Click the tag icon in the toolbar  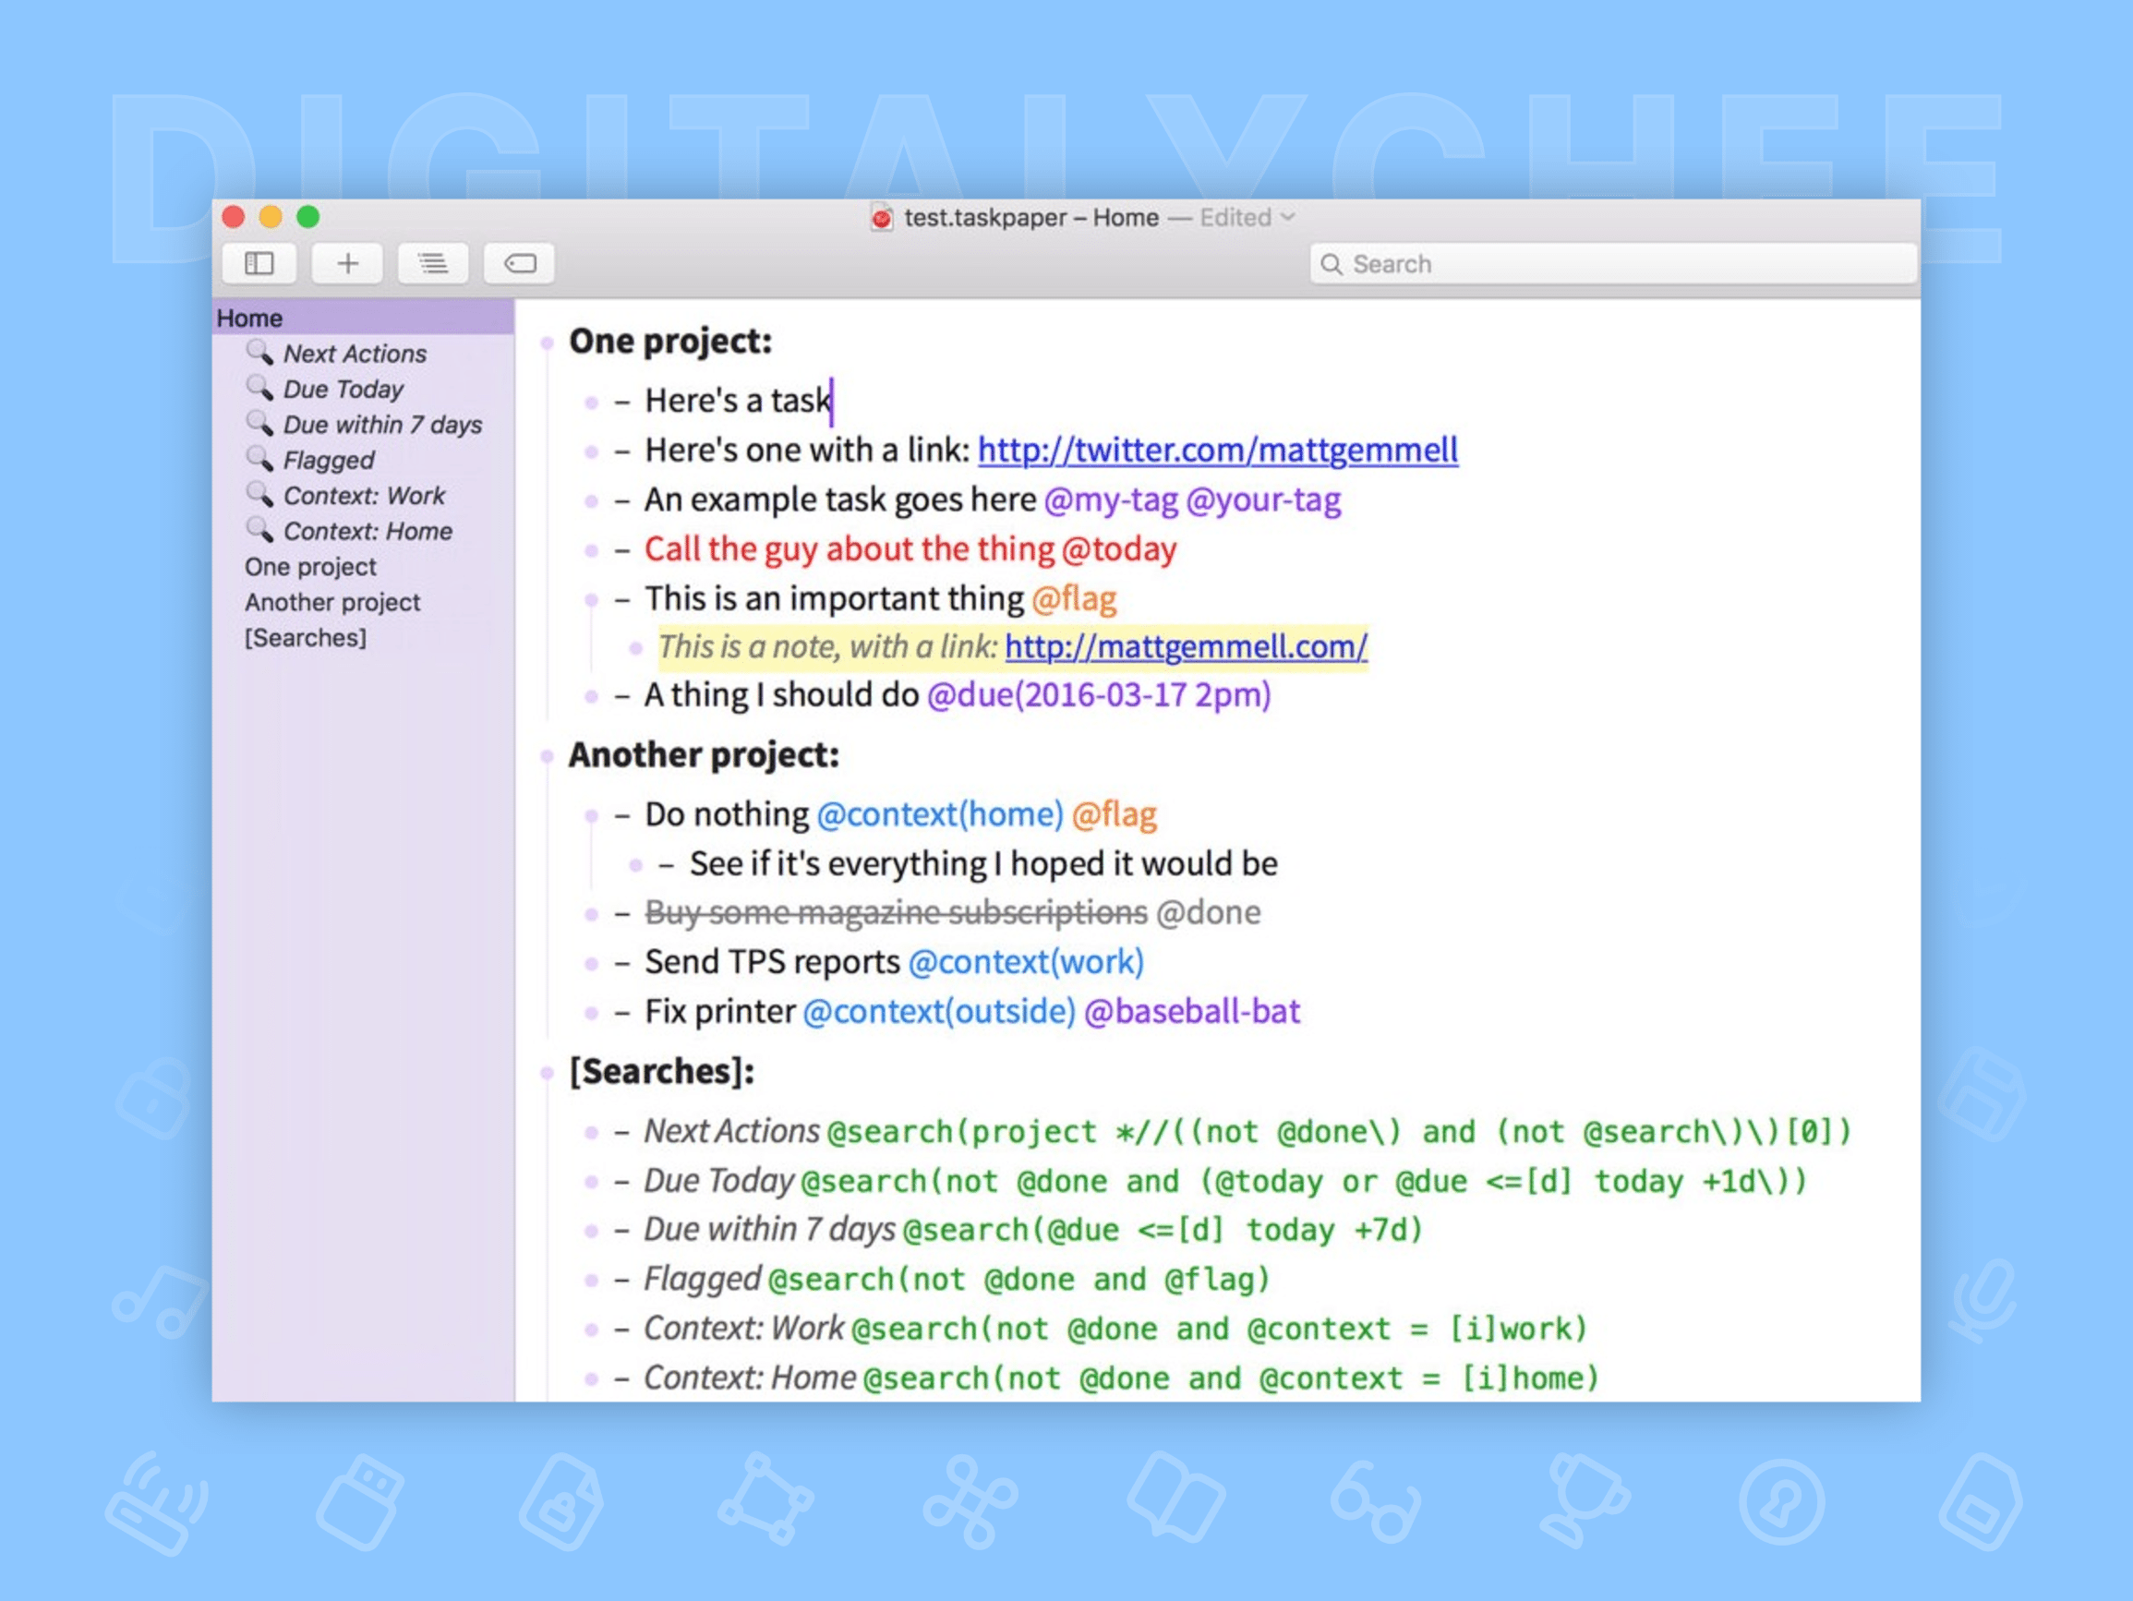click(x=519, y=262)
